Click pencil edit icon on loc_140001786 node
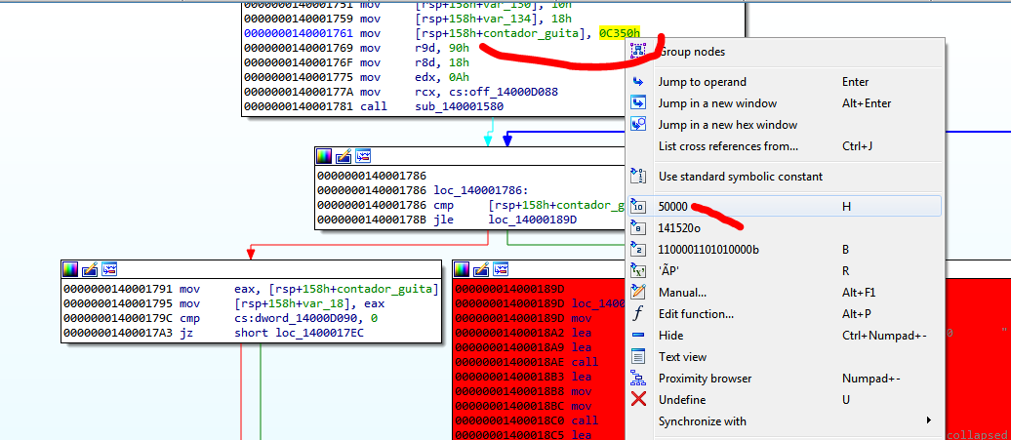 pos(344,156)
